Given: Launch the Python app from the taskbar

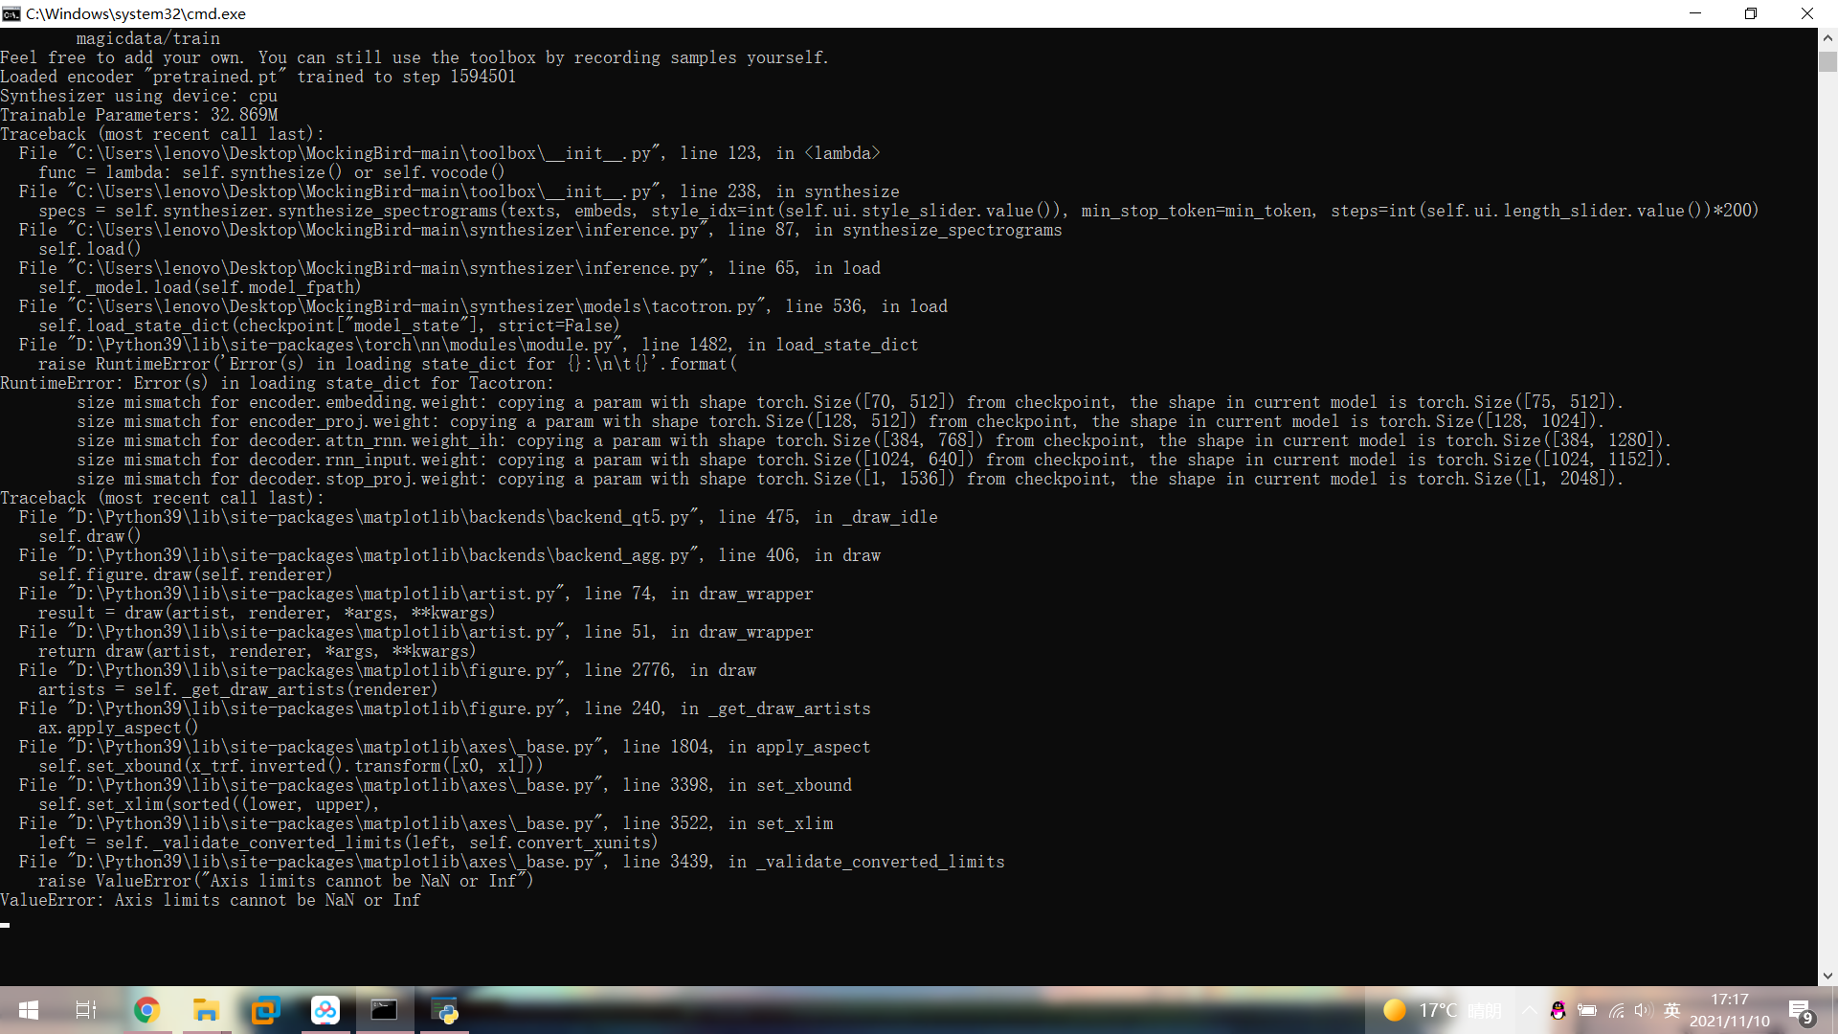Looking at the screenshot, I should (x=444, y=1010).
